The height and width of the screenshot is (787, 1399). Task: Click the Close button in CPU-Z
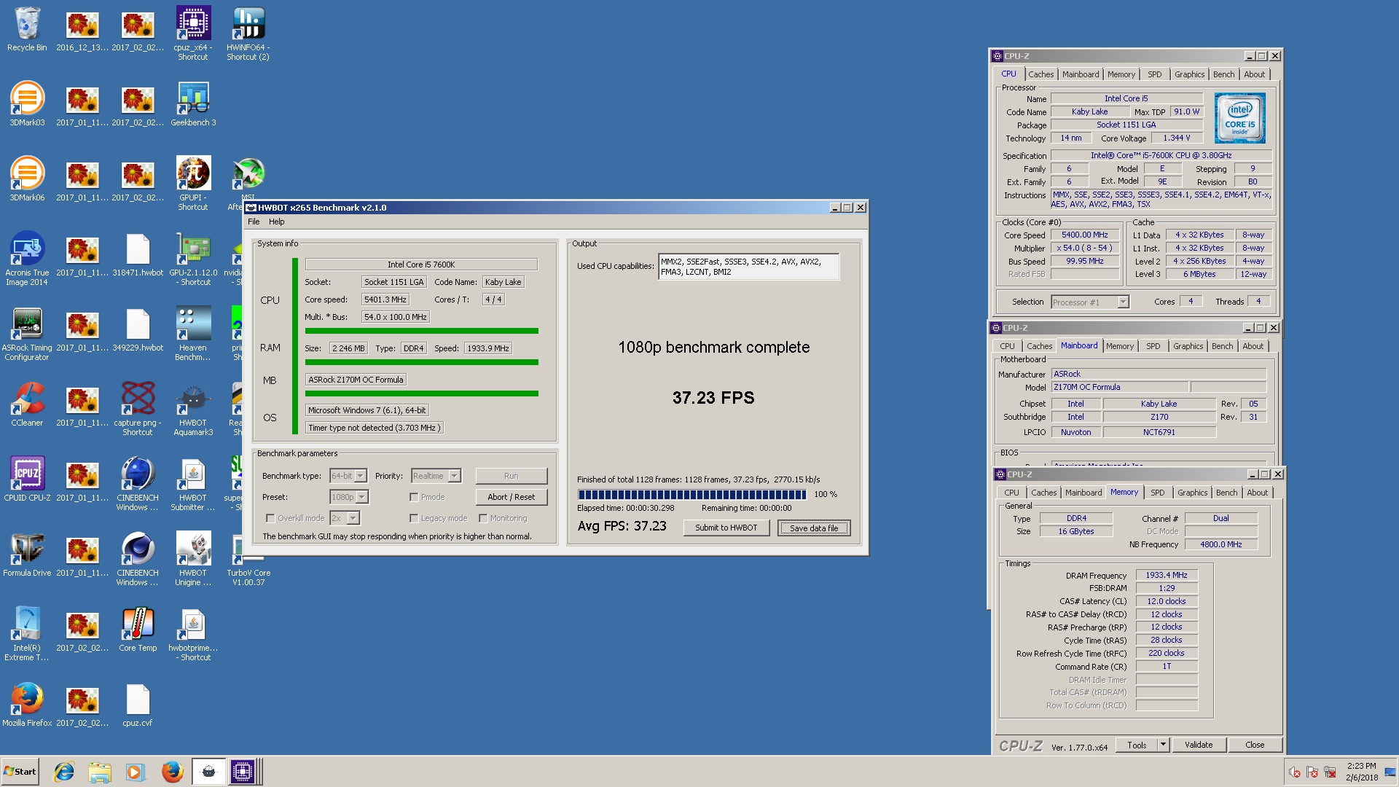coord(1255,745)
